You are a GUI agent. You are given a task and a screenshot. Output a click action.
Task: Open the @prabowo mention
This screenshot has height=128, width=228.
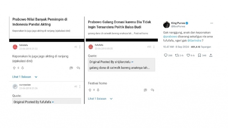[x=170, y=37]
